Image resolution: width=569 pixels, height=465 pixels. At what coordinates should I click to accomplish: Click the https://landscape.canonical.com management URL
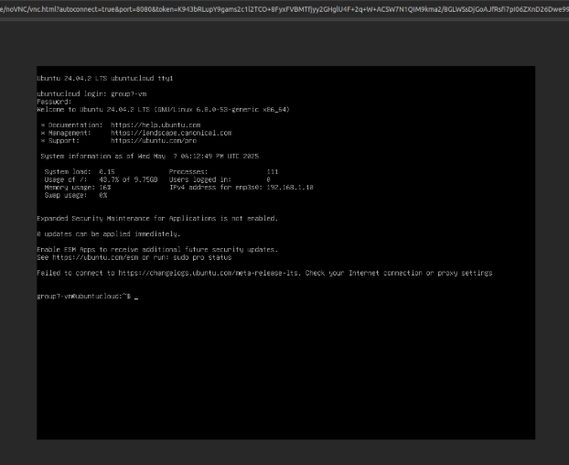171,133
